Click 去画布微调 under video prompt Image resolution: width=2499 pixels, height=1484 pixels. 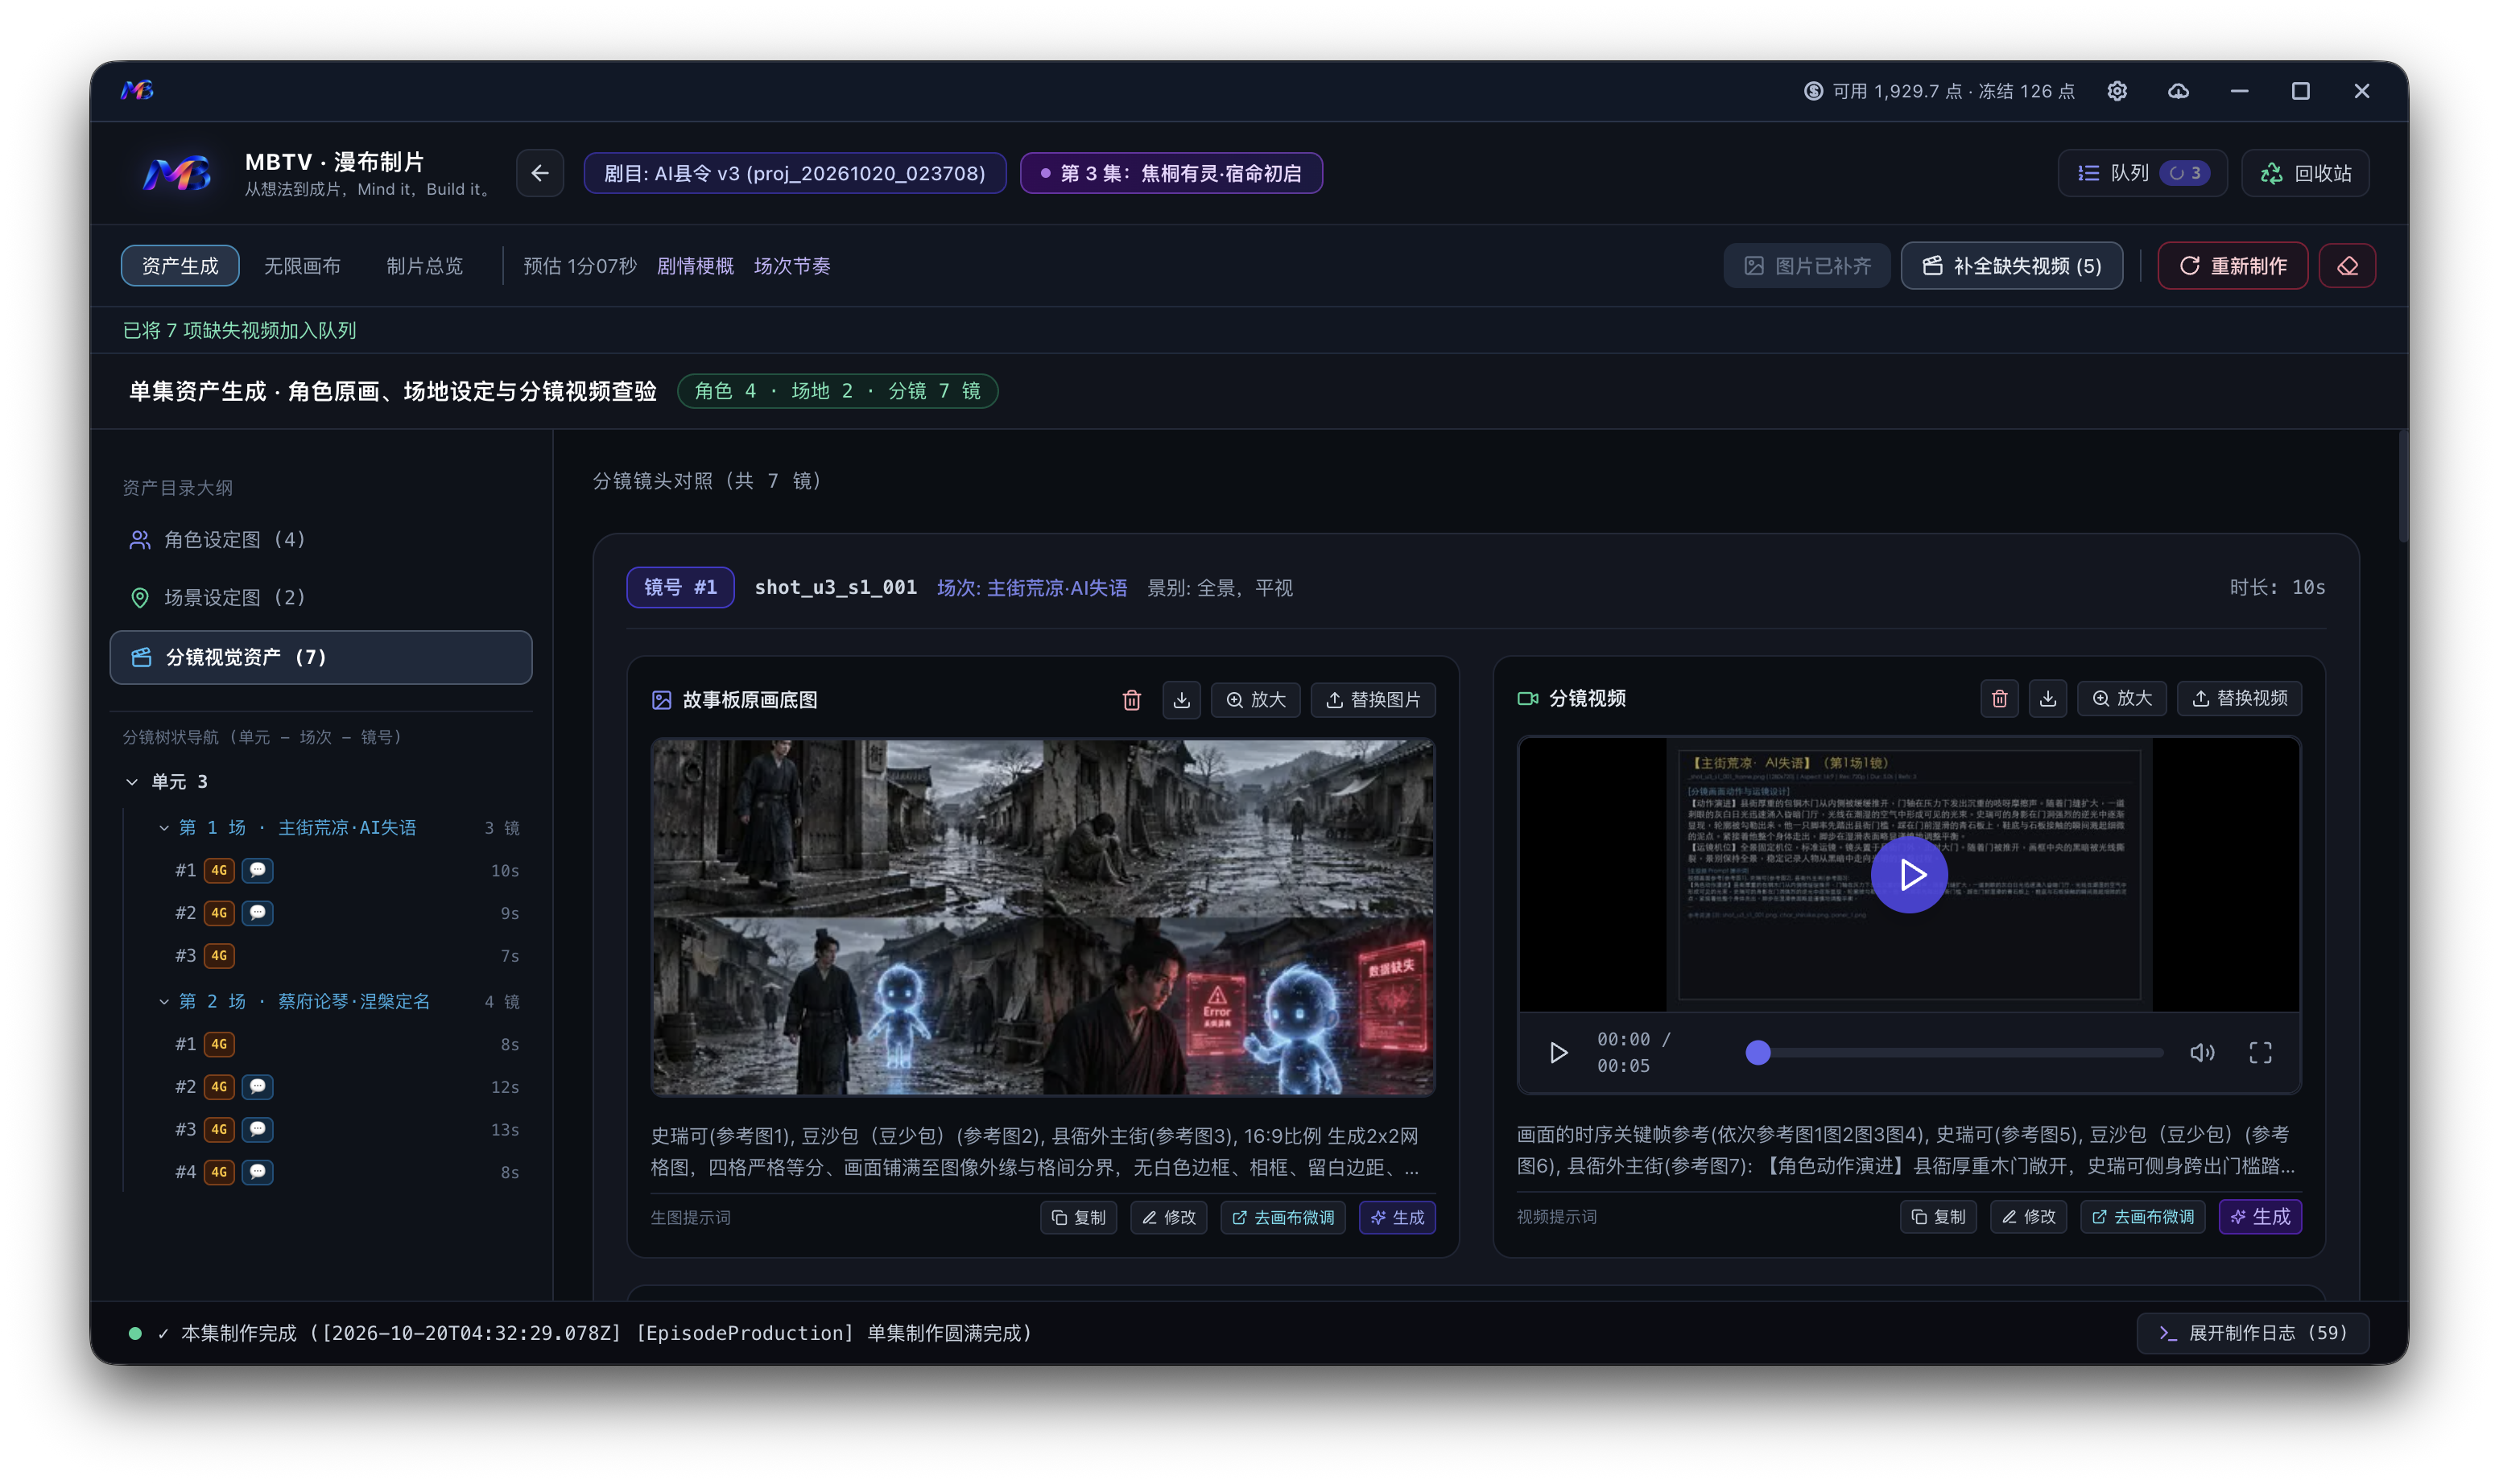click(2142, 1217)
